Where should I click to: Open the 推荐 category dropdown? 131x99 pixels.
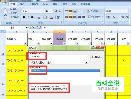point(86,63)
